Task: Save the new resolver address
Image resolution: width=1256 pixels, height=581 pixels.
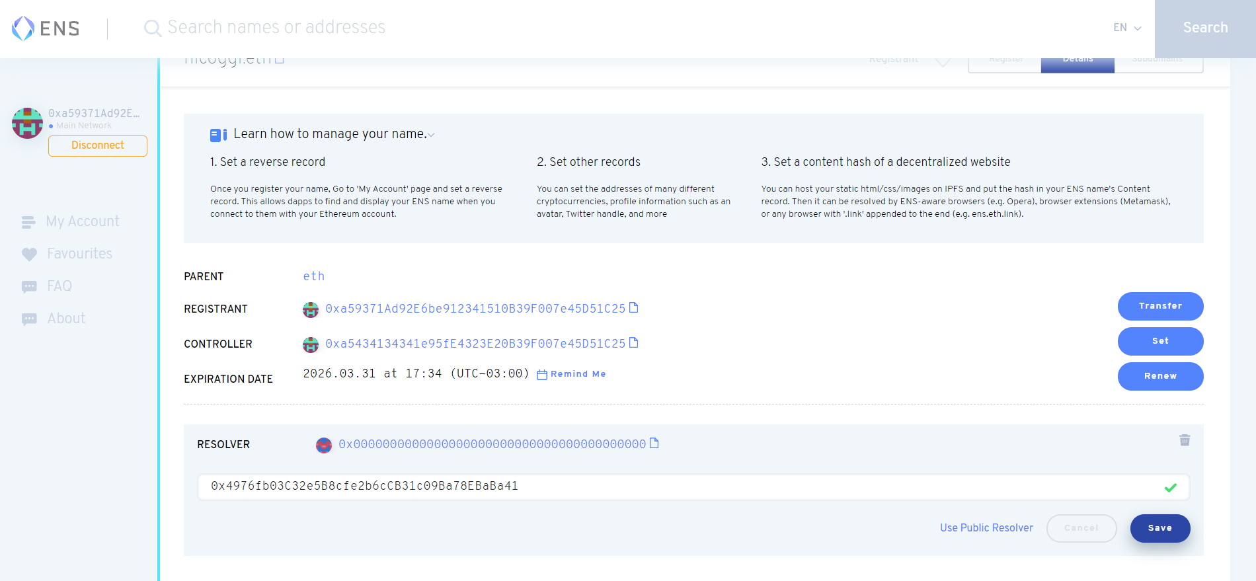Action: click(x=1159, y=528)
